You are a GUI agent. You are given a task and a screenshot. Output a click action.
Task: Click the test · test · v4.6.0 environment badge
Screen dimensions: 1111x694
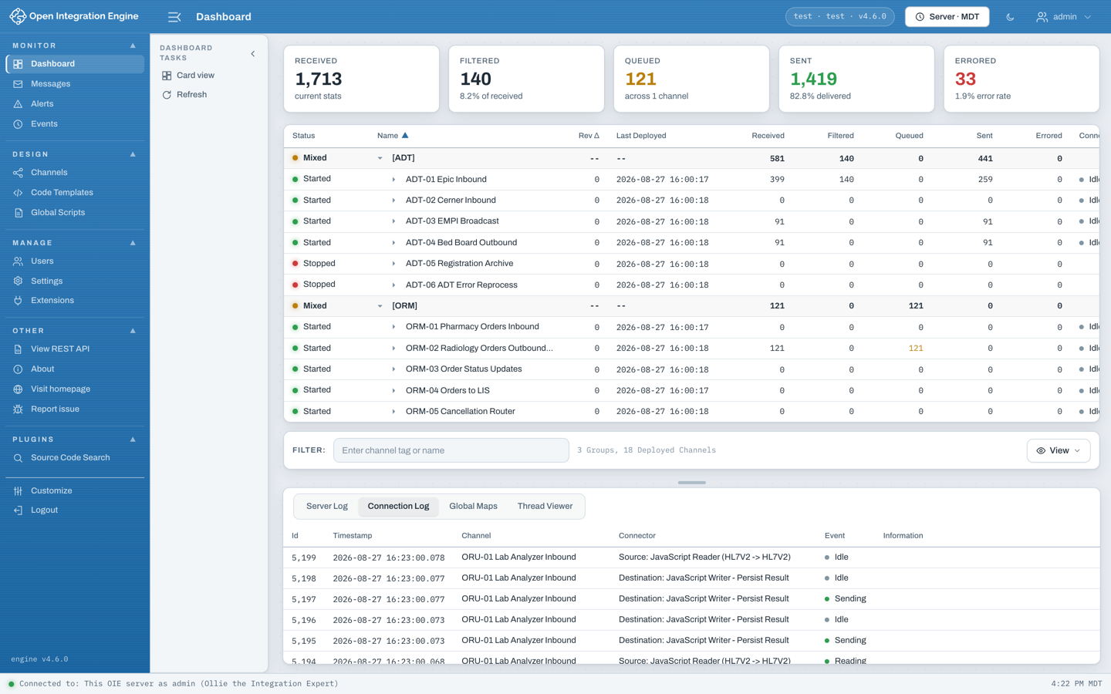tap(840, 17)
